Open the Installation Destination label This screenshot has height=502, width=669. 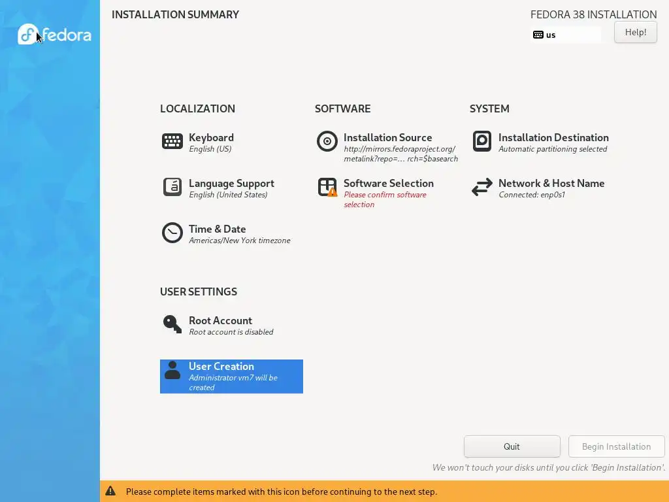(x=553, y=137)
